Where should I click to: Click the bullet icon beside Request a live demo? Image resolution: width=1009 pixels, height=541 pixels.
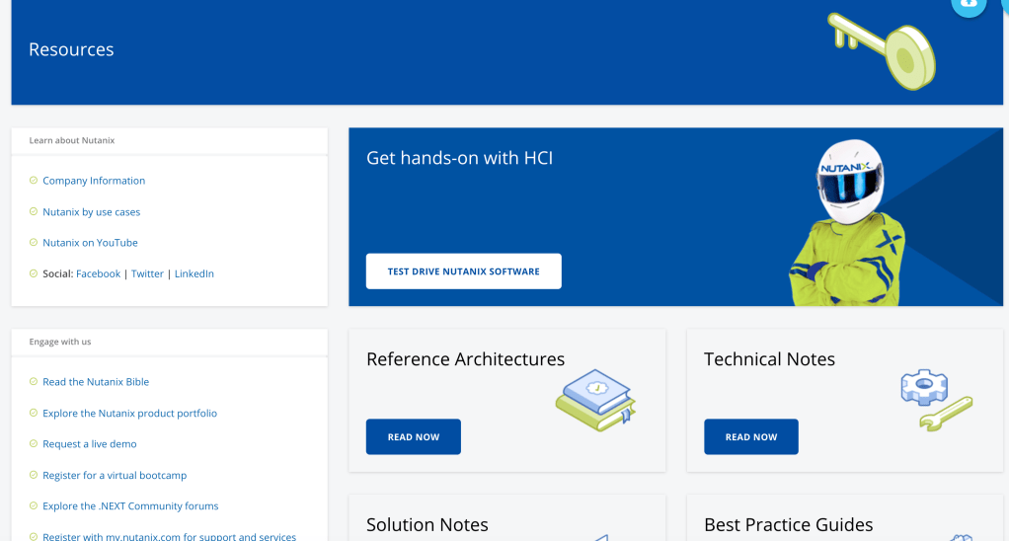pyautogui.click(x=33, y=444)
